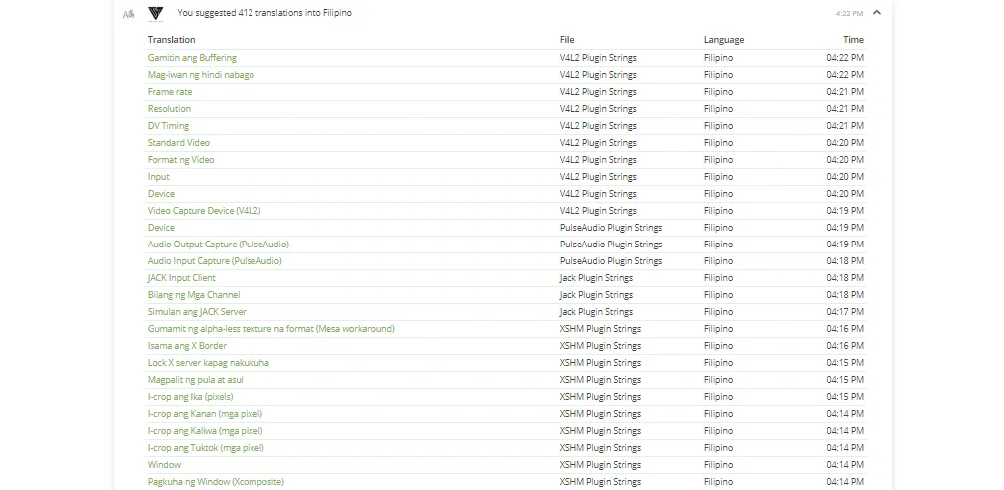Select the 'Format ng Video' translation
1004x490 pixels.
[x=181, y=160]
